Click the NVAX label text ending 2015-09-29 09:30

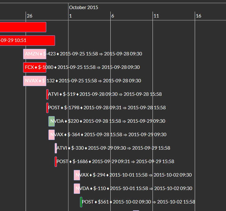108,135
